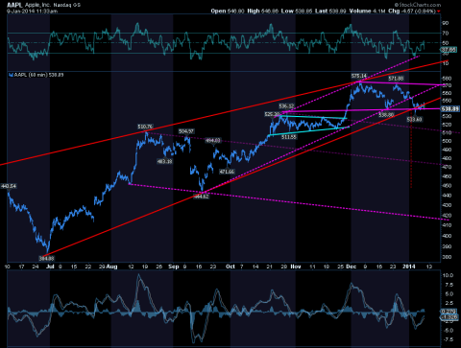Image resolution: width=461 pixels, height=348 pixels.
Task: Click the Sep label on the date axis
Action: point(173,267)
